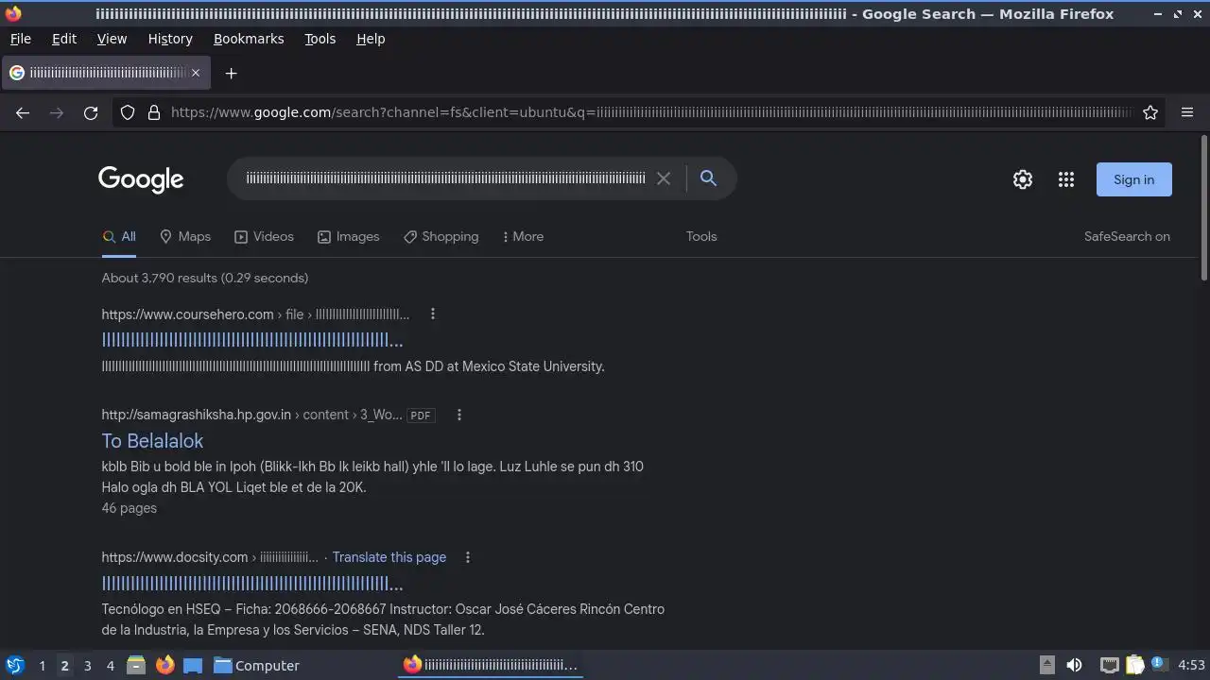1210x680 pixels.
Task: Click the Firefox window taskbar entry
Action: 490,665
